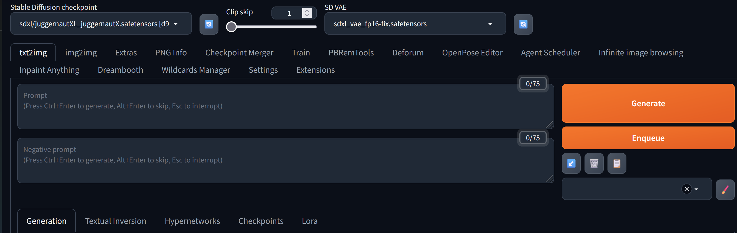Open the Deforum tab
The width and height of the screenshot is (737, 233).
coord(408,52)
